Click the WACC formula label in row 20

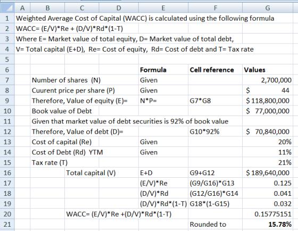click(119, 214)
